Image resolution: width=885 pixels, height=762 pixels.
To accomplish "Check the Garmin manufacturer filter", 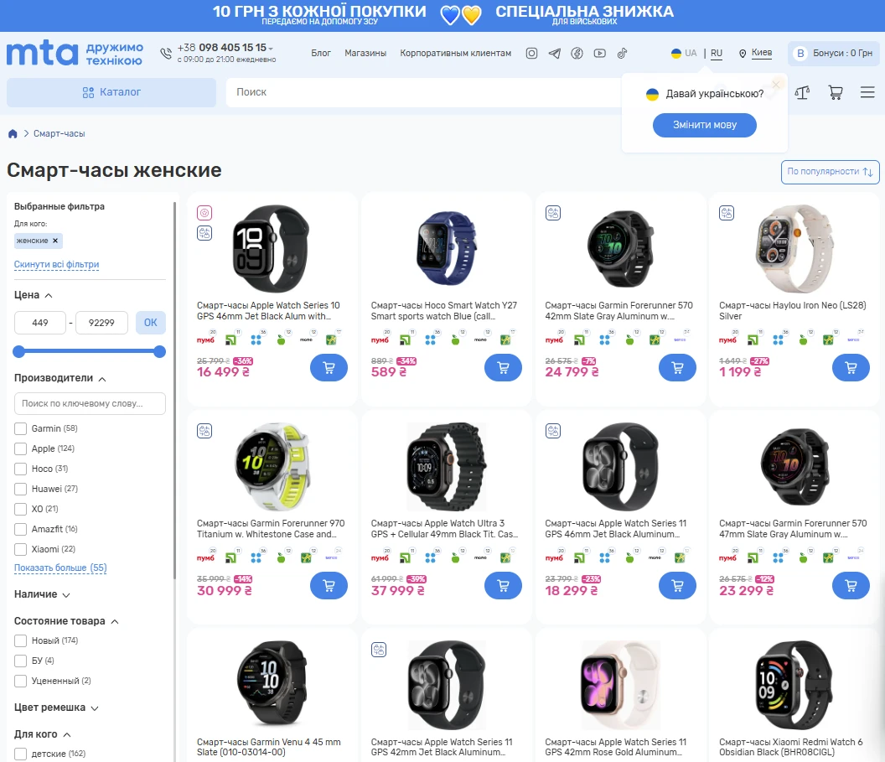I will (20, 428).
